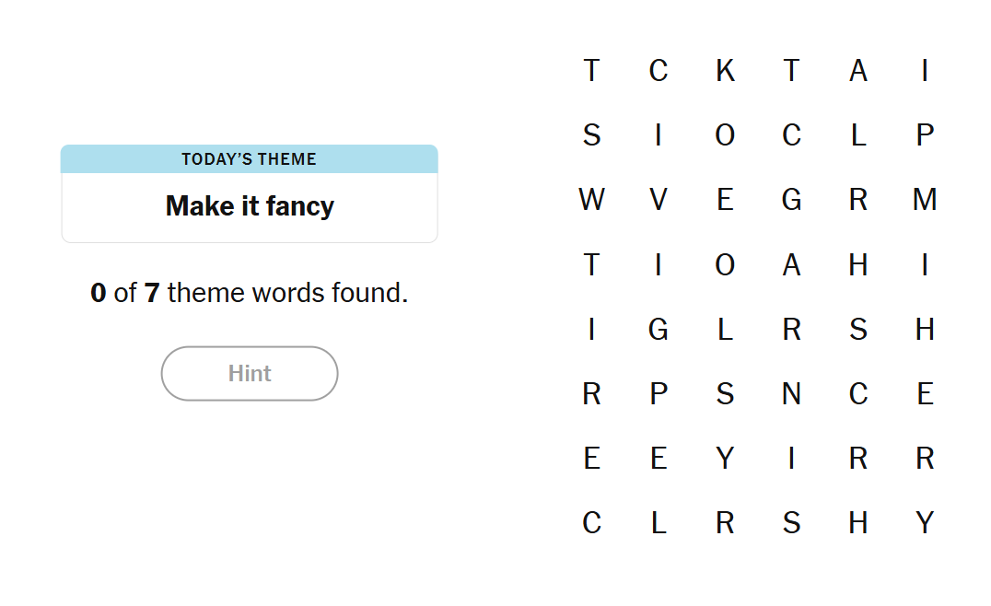This screenshot has width=991, height=606.
Task: Select the letter W in the grid
Action: point(591,200)
